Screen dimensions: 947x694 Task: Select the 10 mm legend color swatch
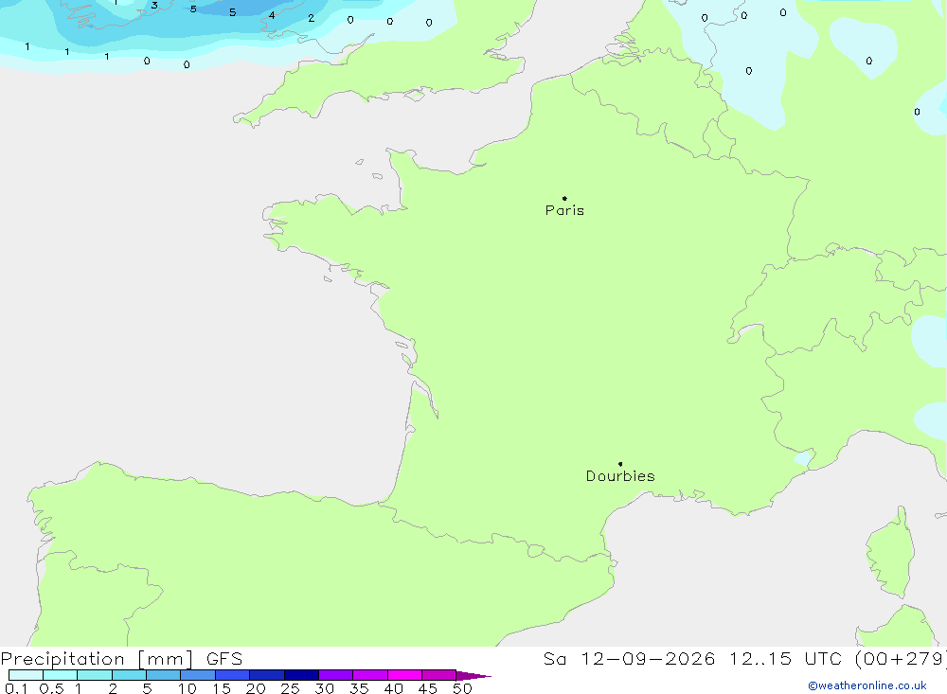pos(198,675)
